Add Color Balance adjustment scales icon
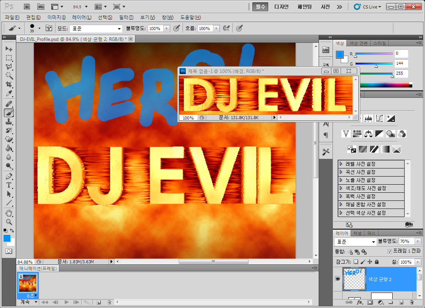 [368, 134]
